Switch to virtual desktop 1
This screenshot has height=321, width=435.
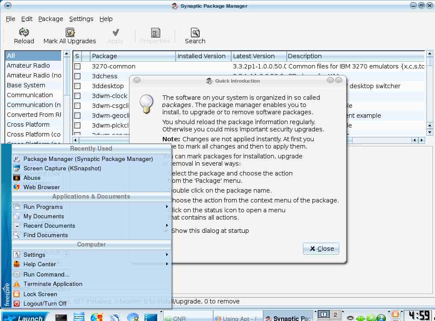(323, 315)
